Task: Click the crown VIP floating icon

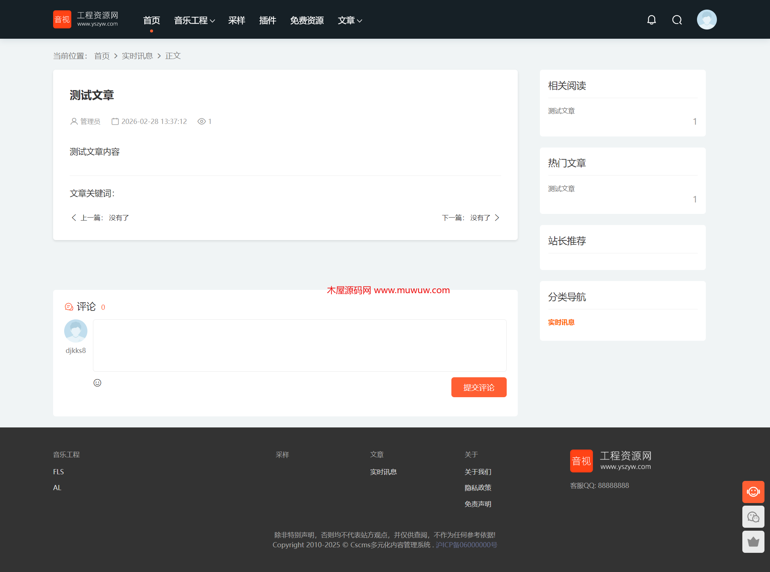Action: tap(753, 542)
